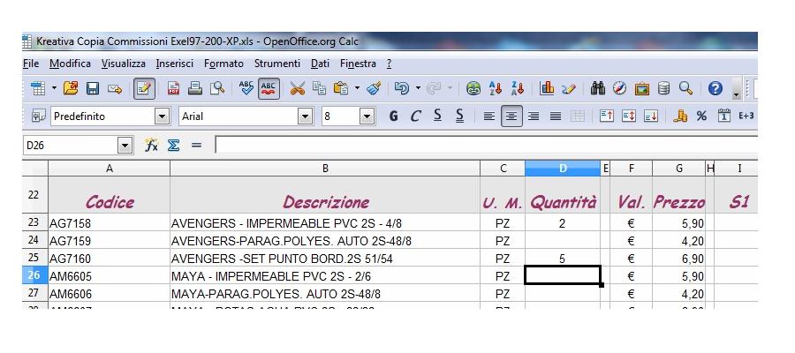Click Align Top icon
Image resolution: width=795 pixels, height=353 pixels.
tap(606, 116)
